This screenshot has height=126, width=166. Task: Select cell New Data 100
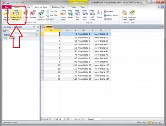102,65
